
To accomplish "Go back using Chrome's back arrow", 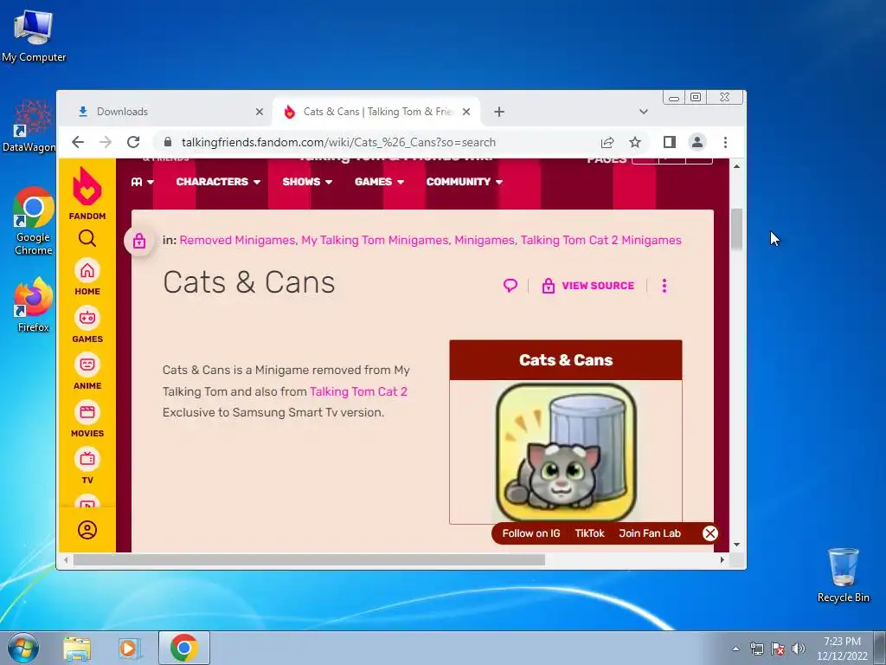I will 78,142.
